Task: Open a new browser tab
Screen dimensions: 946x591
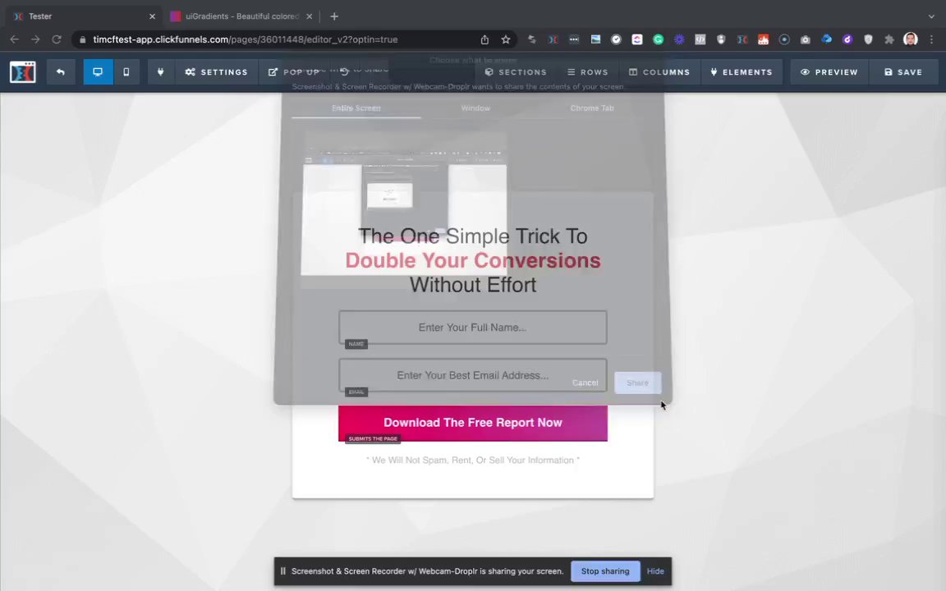Action: pyautogui.click(x=334, y=16)
